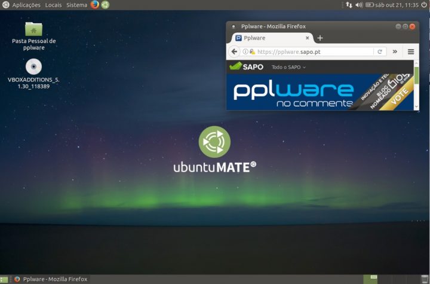
Task: Click the site info icon in address bar
Action: (x=245, y=51)
